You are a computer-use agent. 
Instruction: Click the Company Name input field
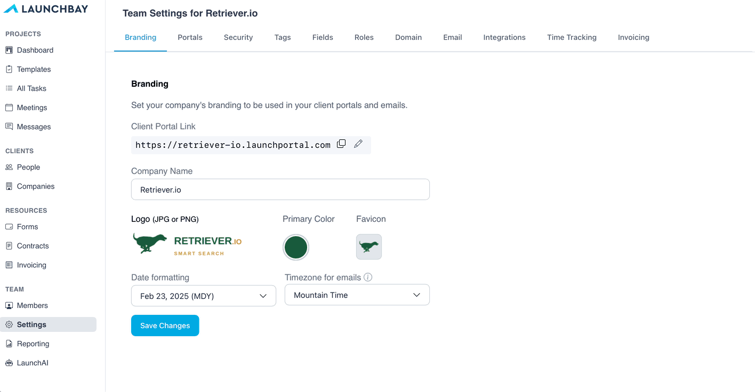click(280, 189)
